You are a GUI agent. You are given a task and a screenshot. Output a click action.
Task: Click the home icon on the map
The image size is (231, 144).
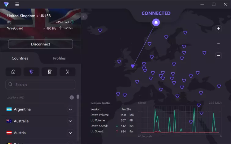[156, 22]
